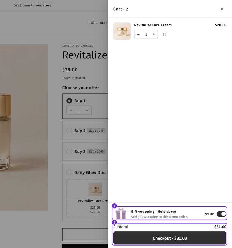Increase quantity in Buy 1 offer
Image resolution: width=232 pixels, height=248 pixels.
tap(87, 110)
